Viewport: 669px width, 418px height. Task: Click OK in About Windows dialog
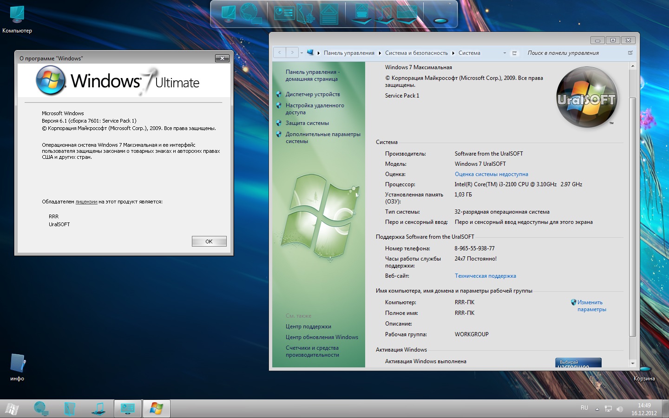(209, 242)
